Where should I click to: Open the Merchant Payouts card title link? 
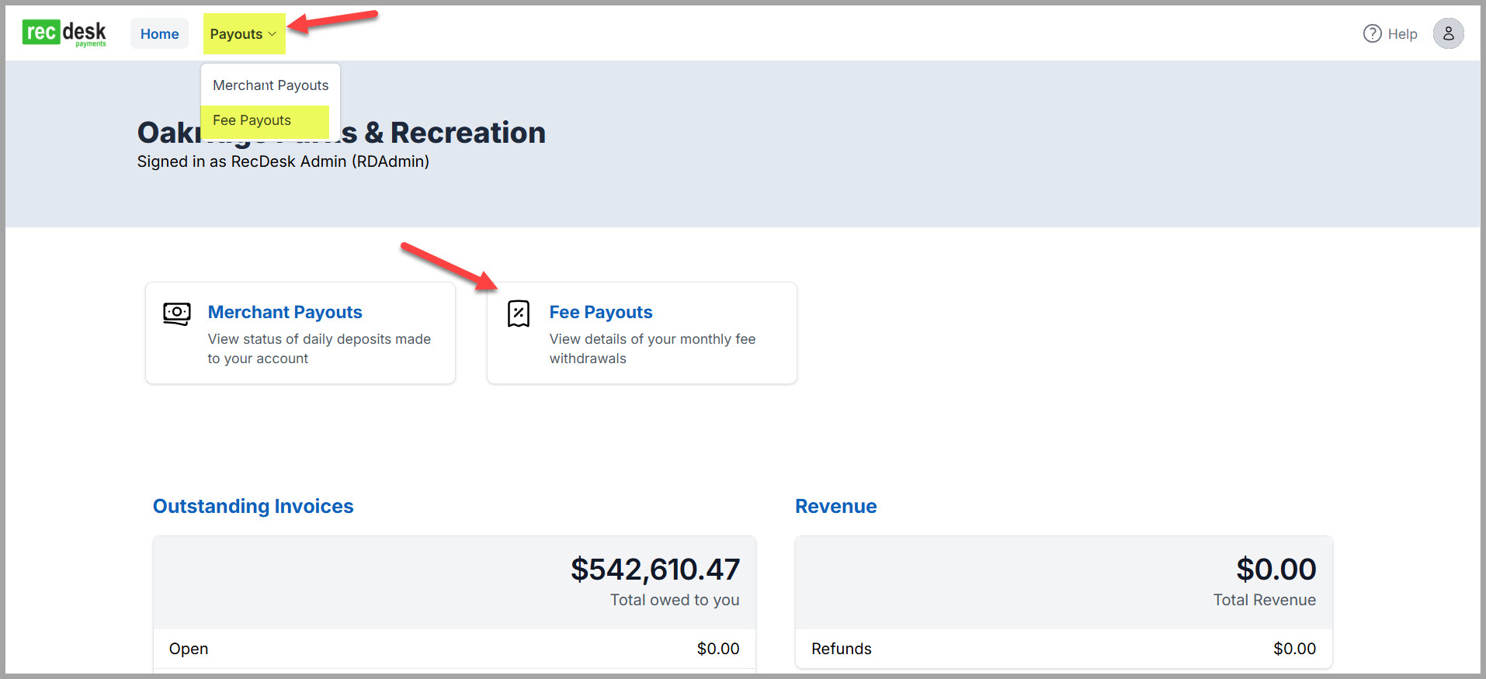tap(285, 312)
